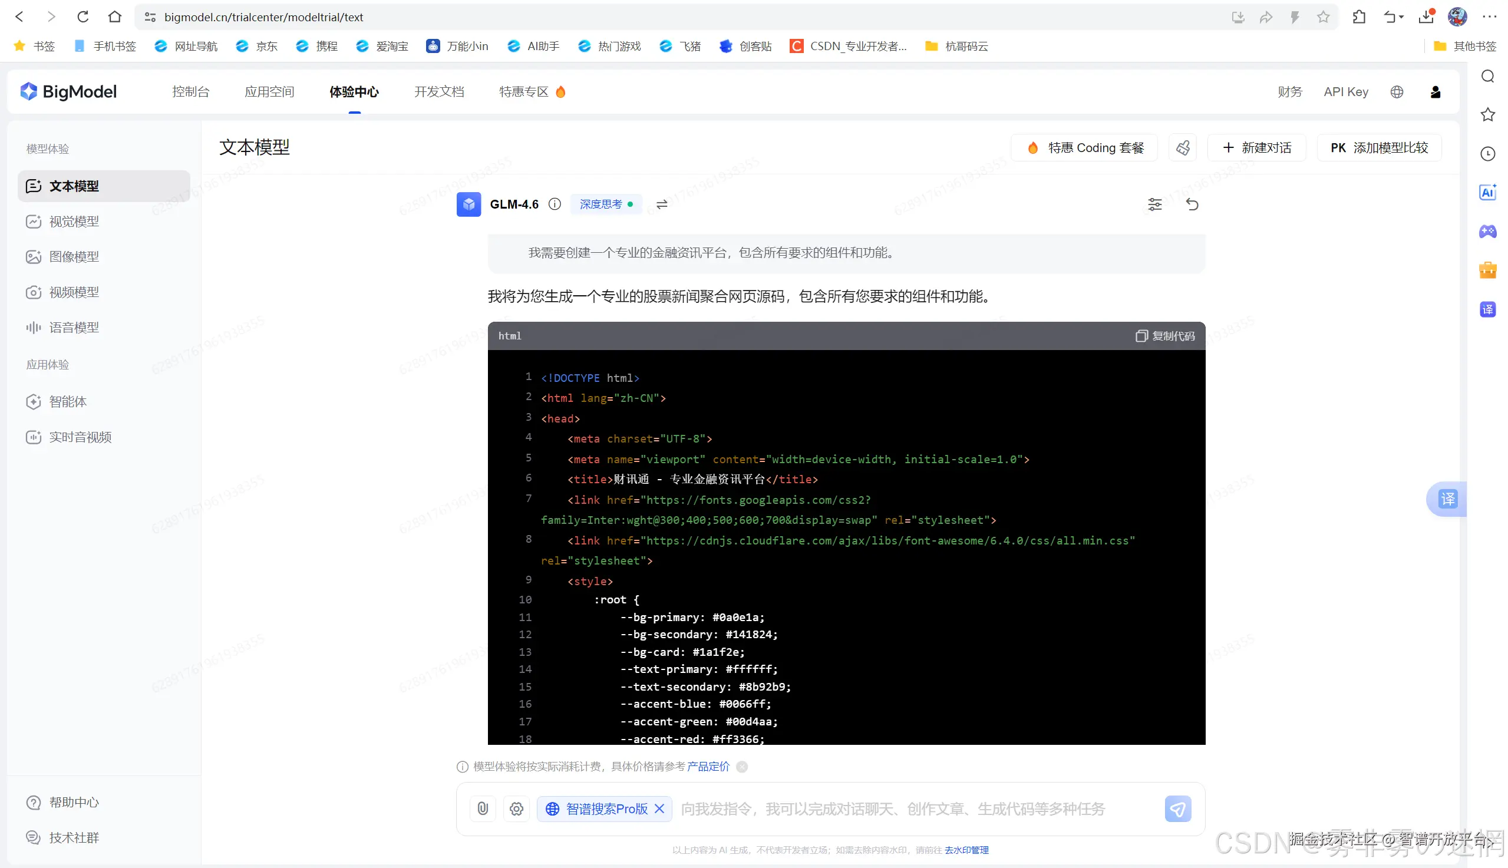Open language globe dropdown in header

point(1397,92)
